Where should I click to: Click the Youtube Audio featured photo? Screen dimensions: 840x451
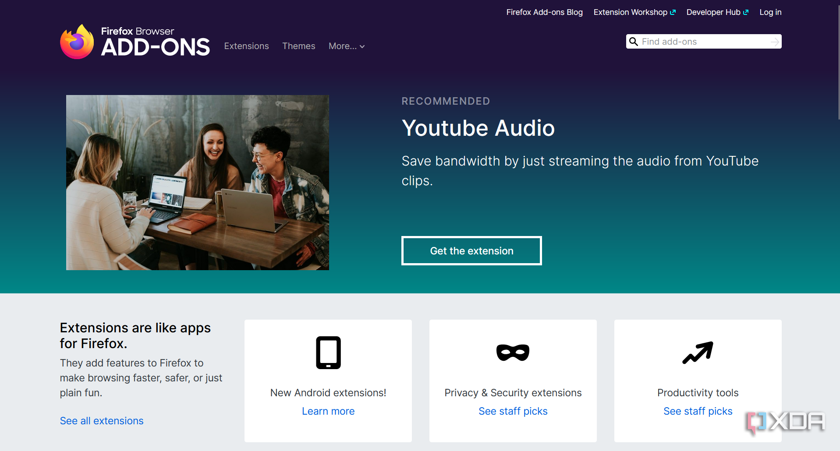[198, 183]
